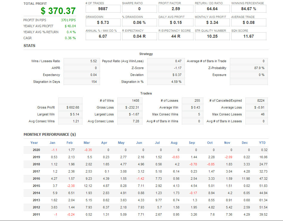This screenshot has height=221, width=283.
Task: Click the Winning Percentage value 84.67 %
Action: click(249, 9)
